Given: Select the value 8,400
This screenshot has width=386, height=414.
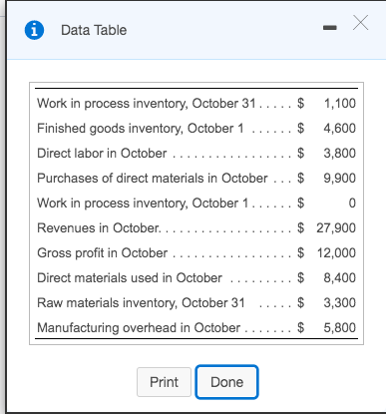Looking at the screenshot, I should (x=339, y=278).
